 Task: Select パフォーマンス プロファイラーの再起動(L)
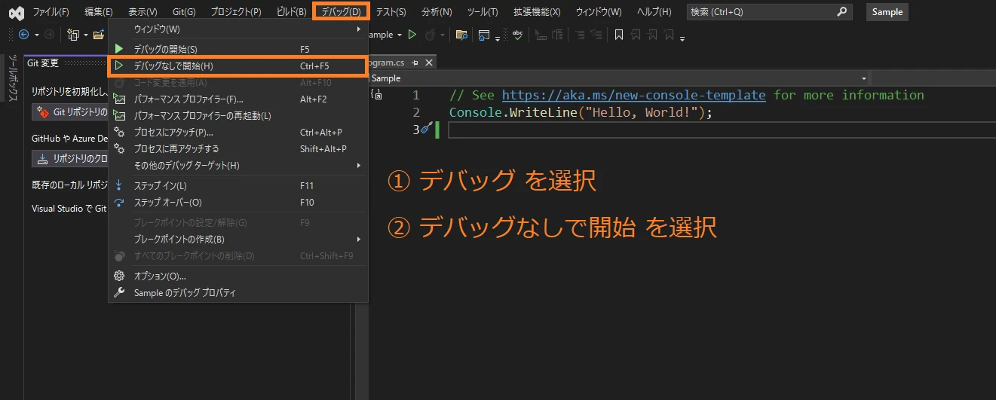click(x=238, y=115)
